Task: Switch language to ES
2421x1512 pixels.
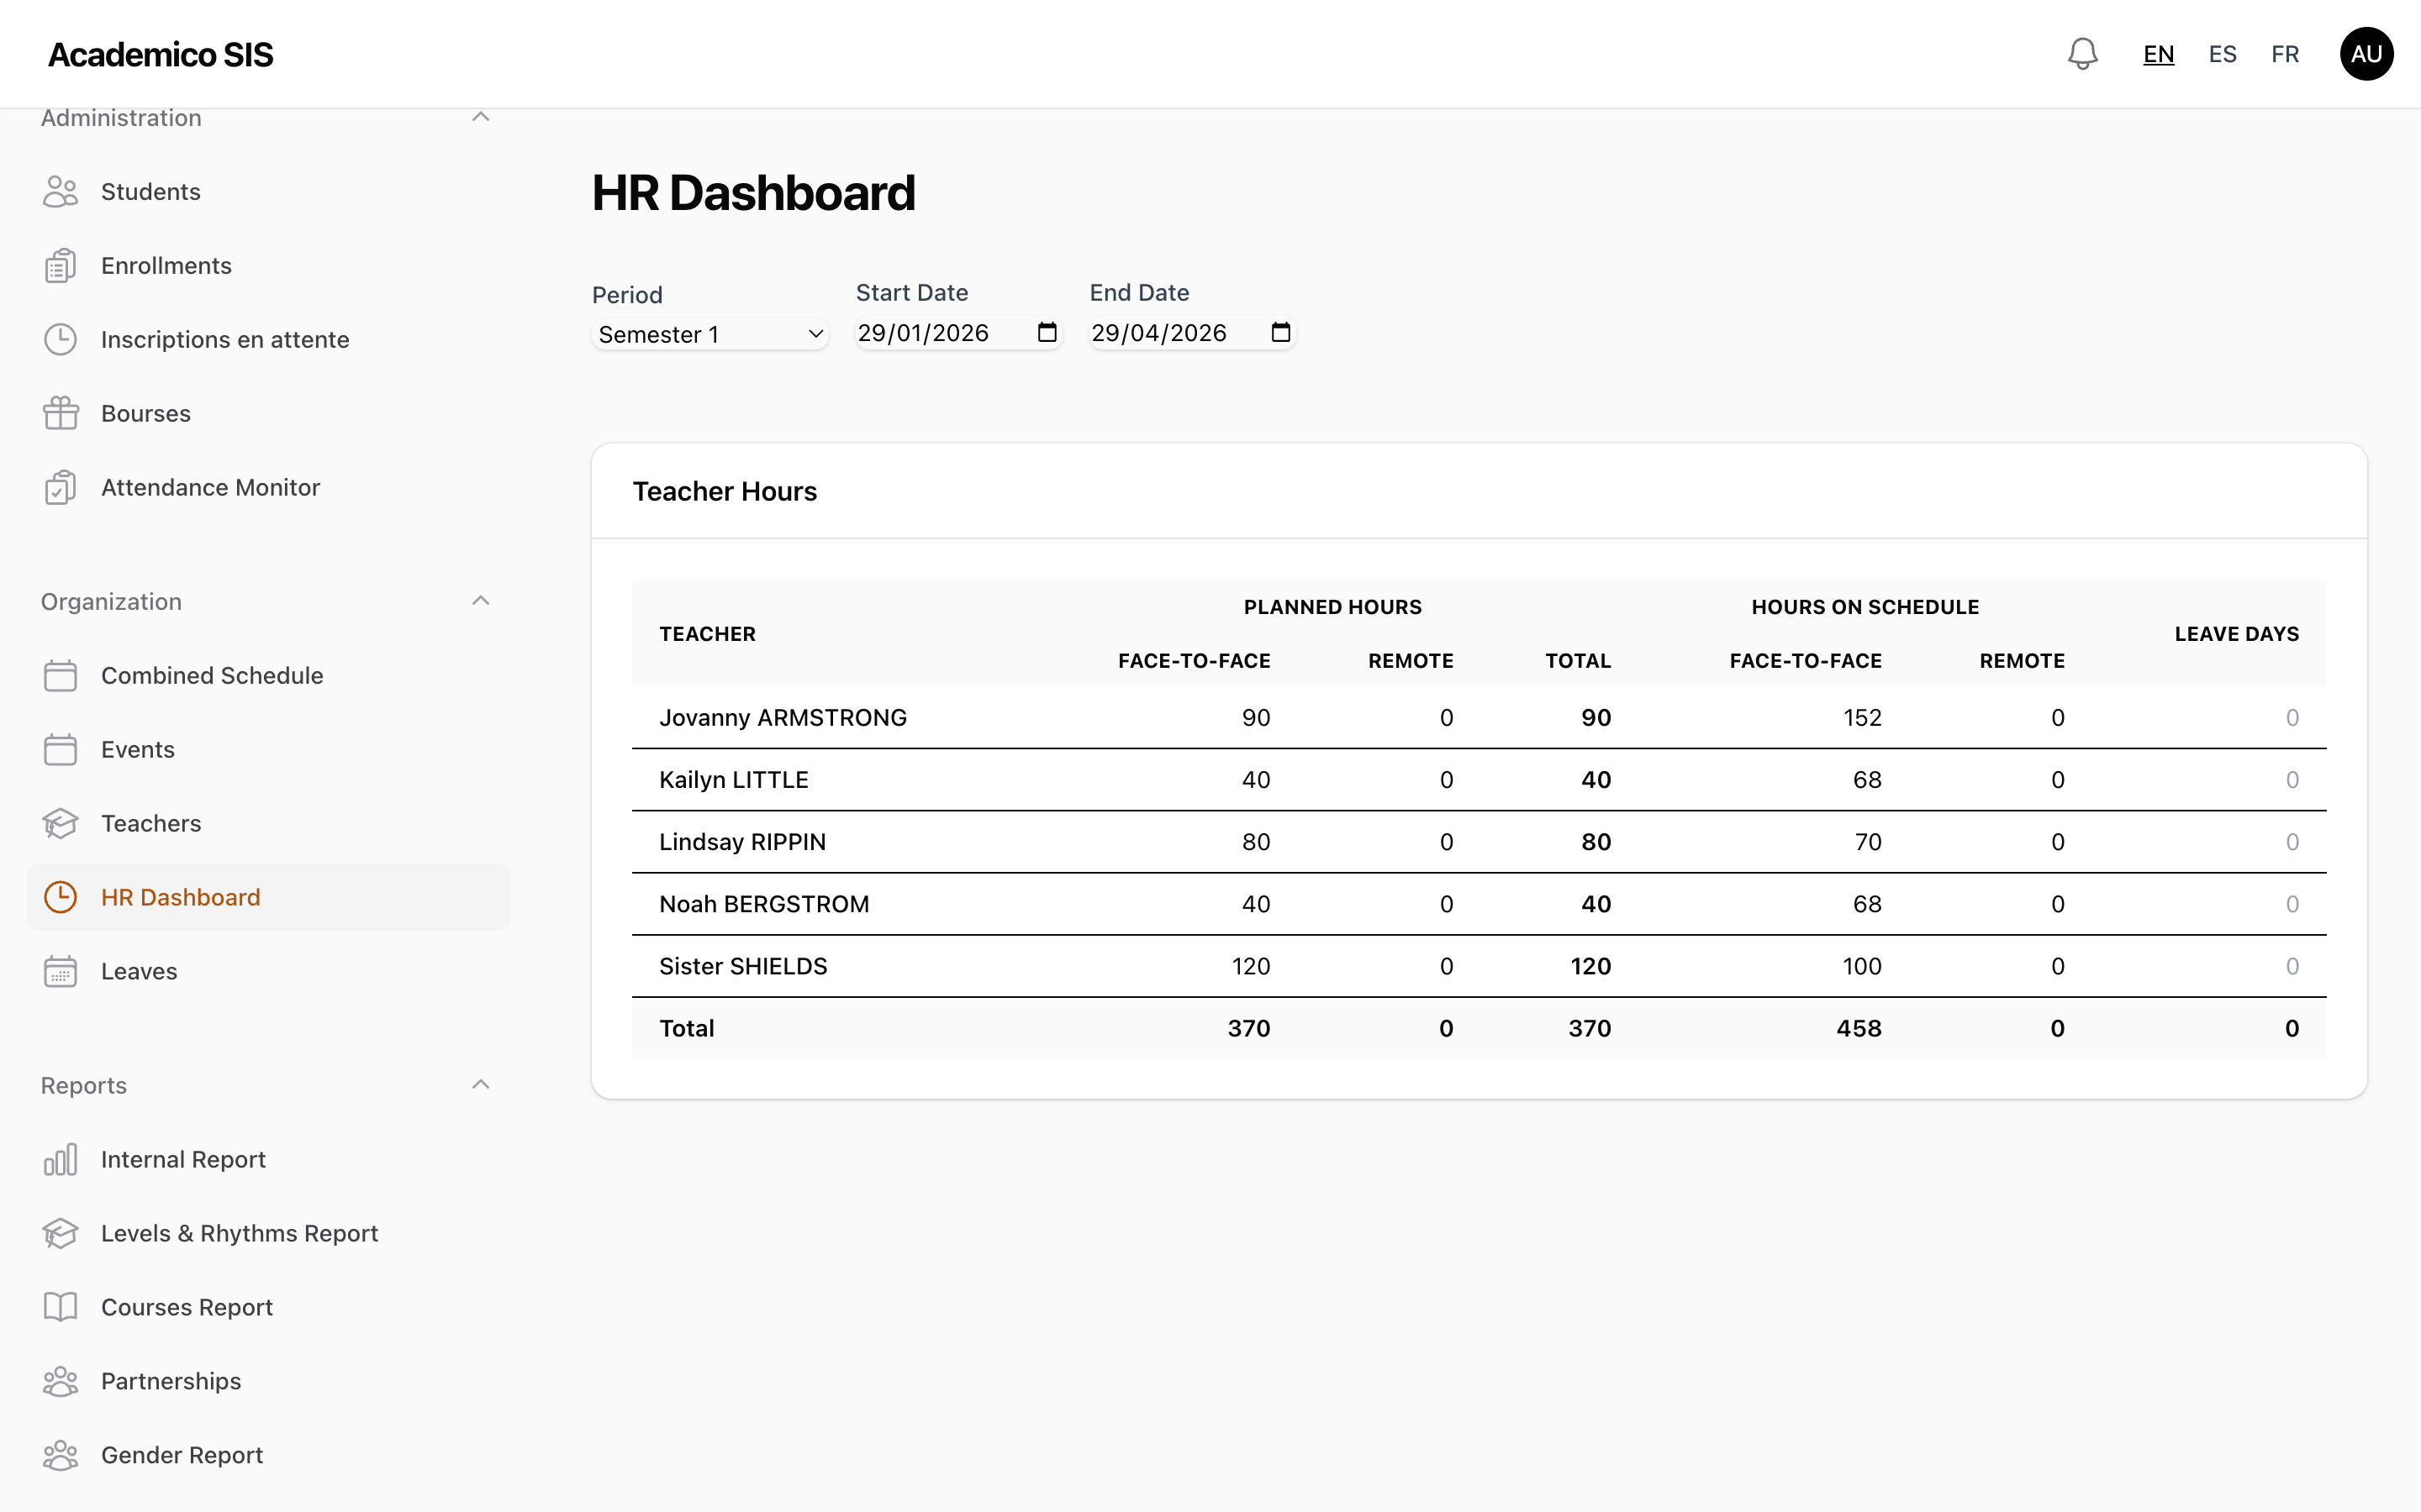Action: 2222,53
